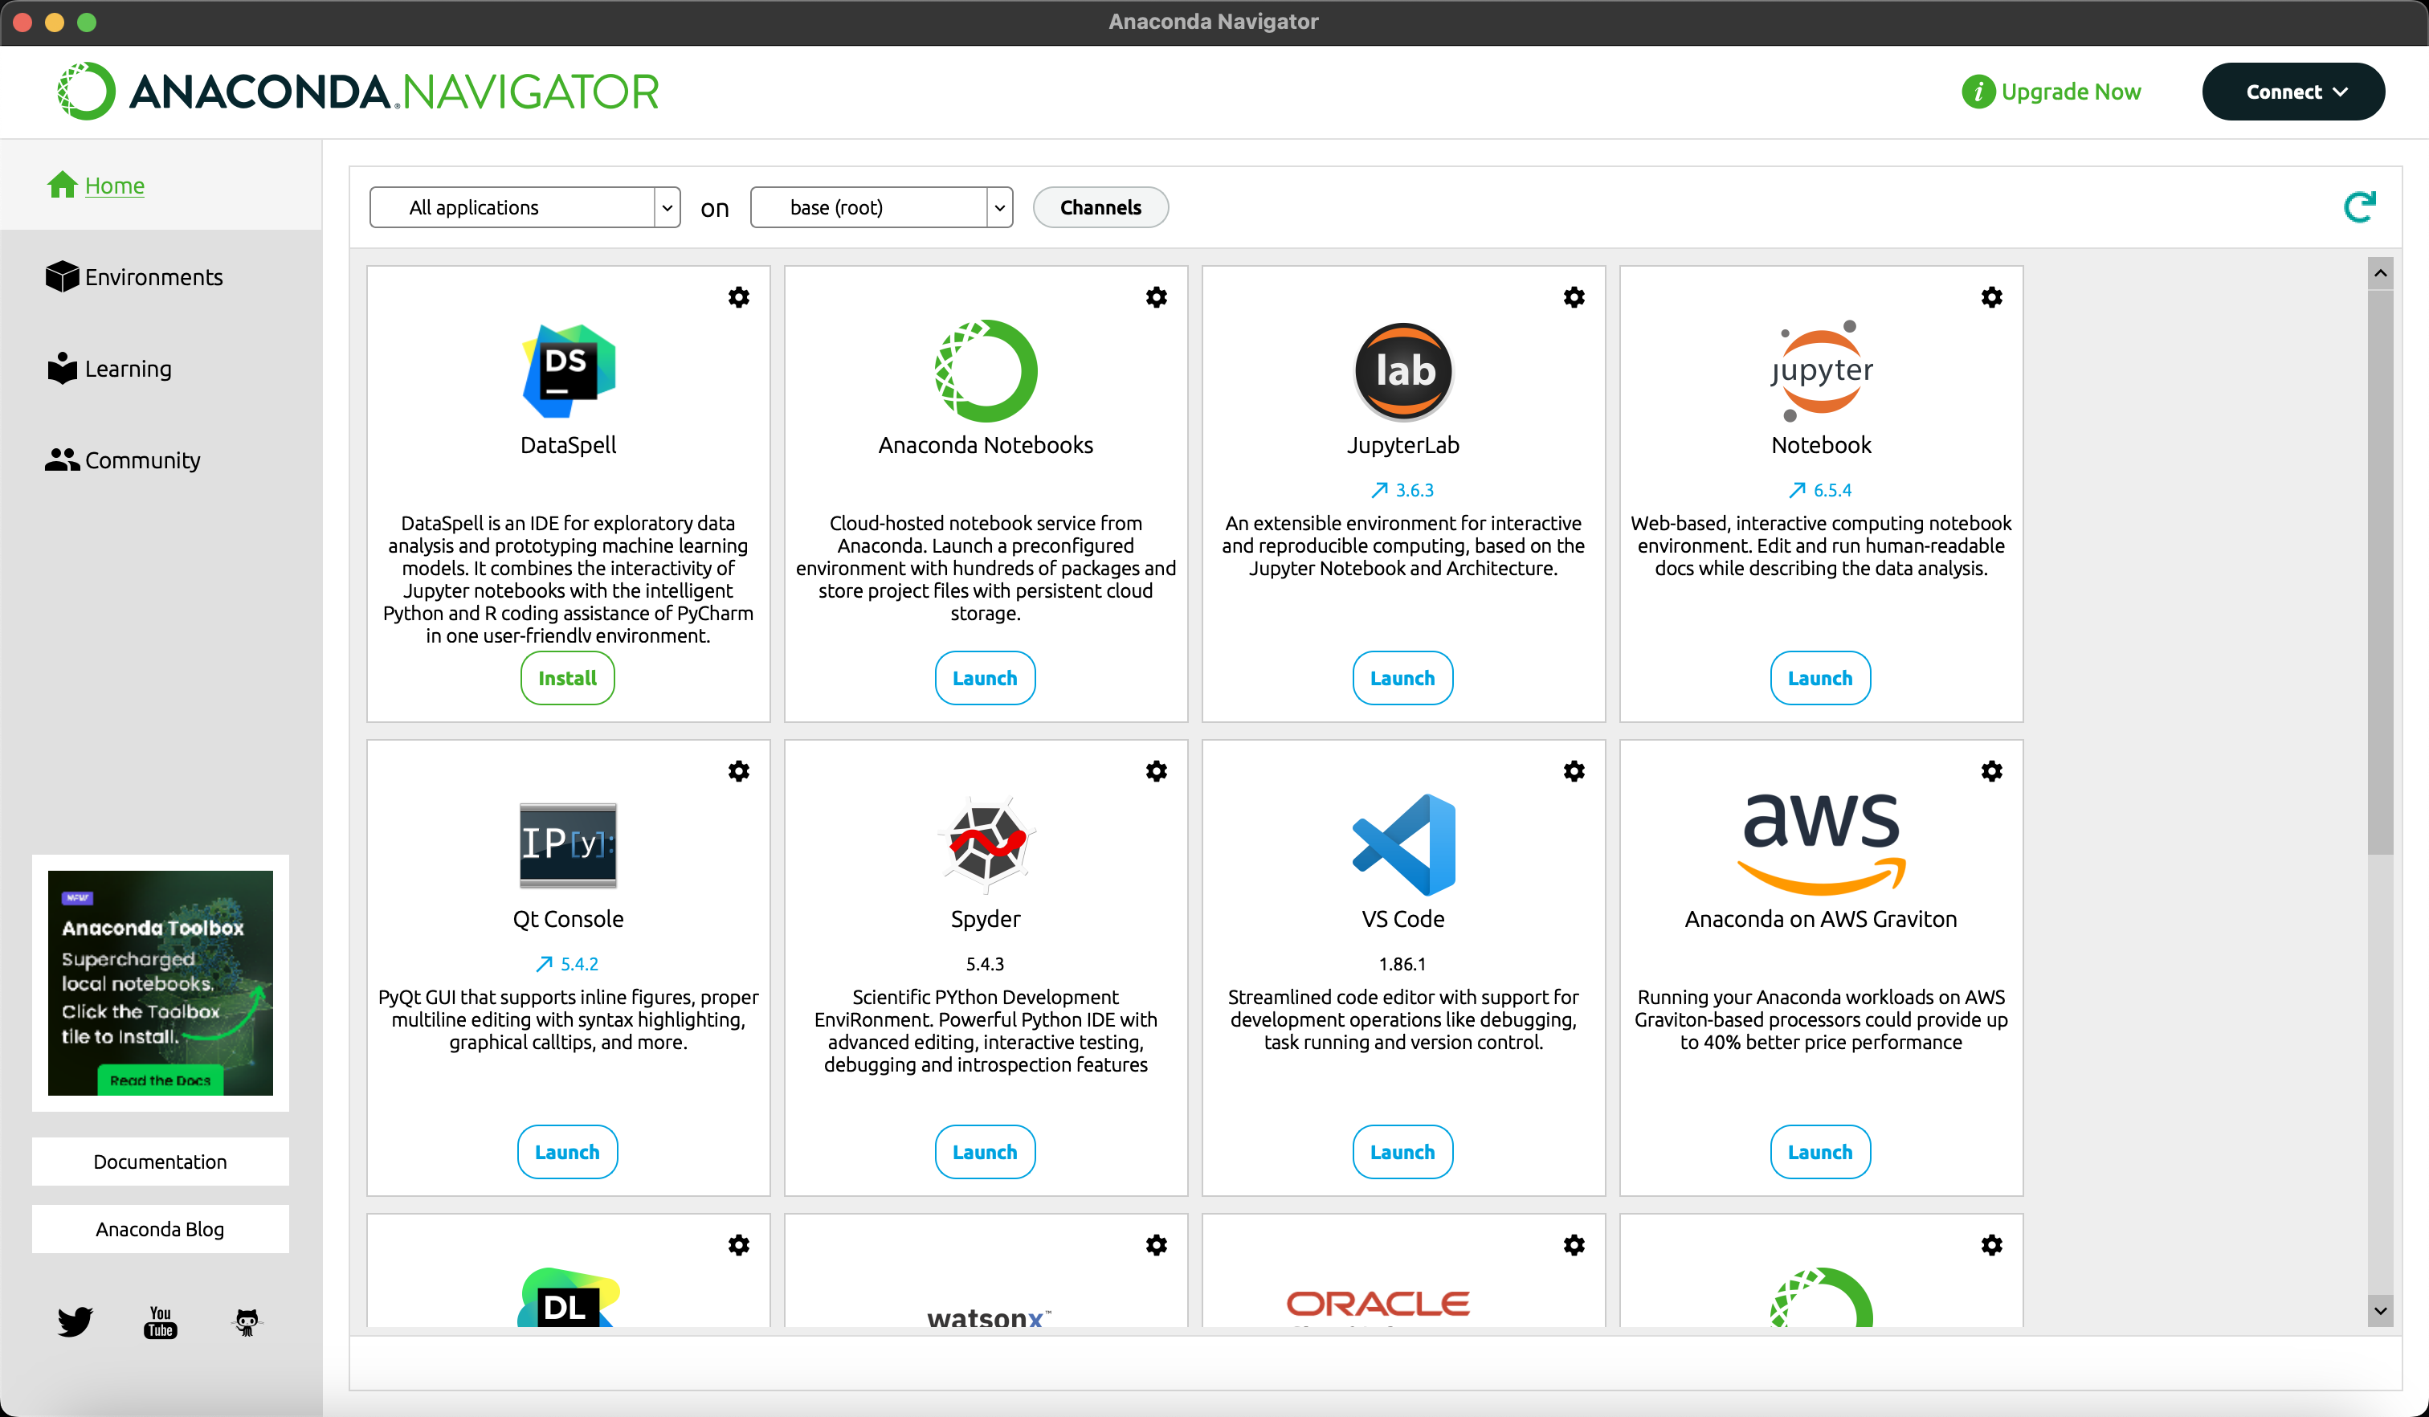
Task: Click the scrollbar down arrow
Action: tap(2380, 1310)
